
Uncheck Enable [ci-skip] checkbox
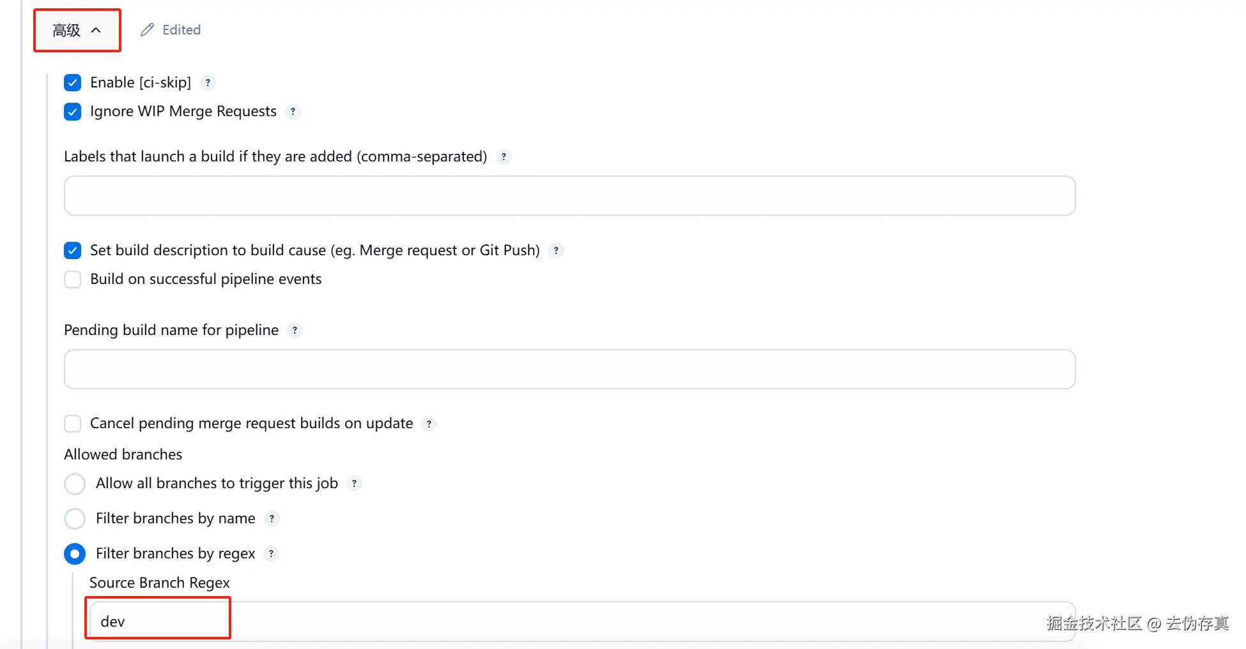pyautogui.click(x=73, y=83)
